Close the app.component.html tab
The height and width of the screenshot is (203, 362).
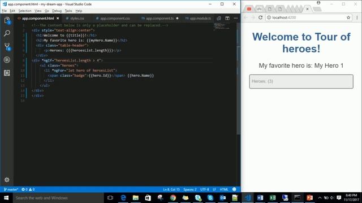pos(58,19)
